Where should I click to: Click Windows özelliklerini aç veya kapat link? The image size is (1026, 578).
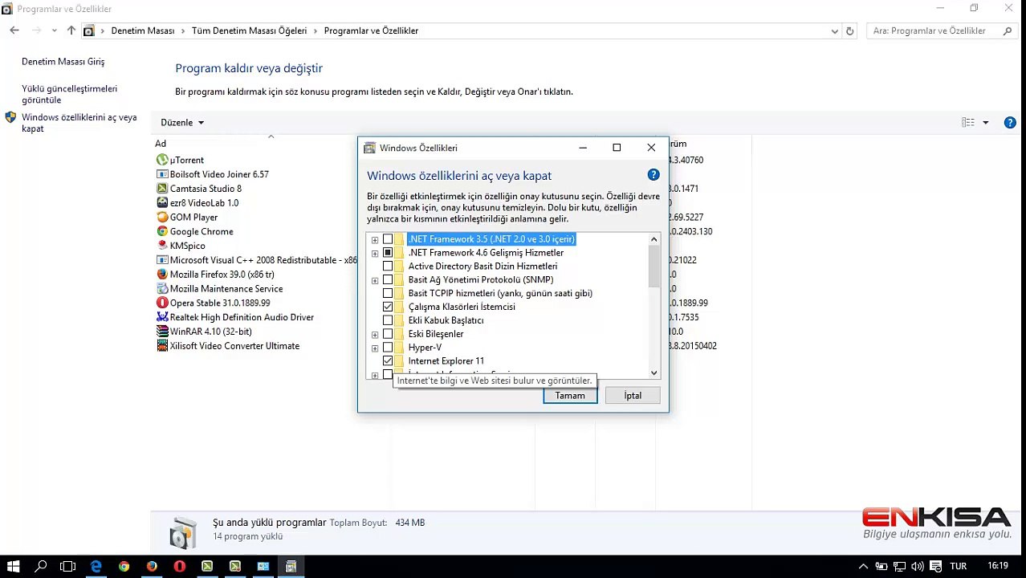coord(79,123)
